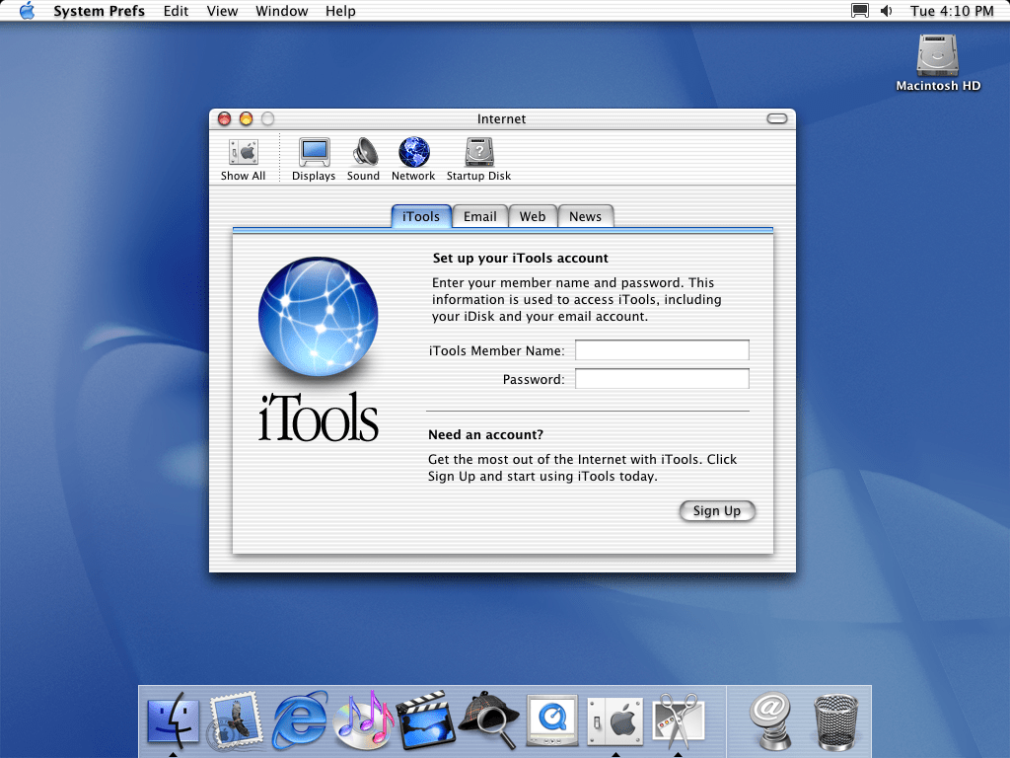Select the Macintosh HD desktop icon
This screenshot has height=758, width=1010.
[x=938, y=62]
